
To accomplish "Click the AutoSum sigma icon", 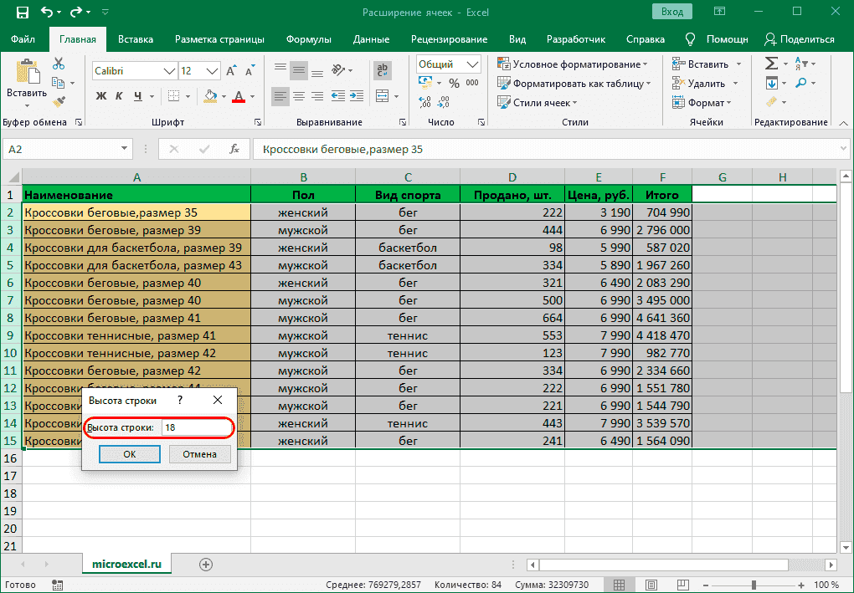I will (x=771, y=64).
